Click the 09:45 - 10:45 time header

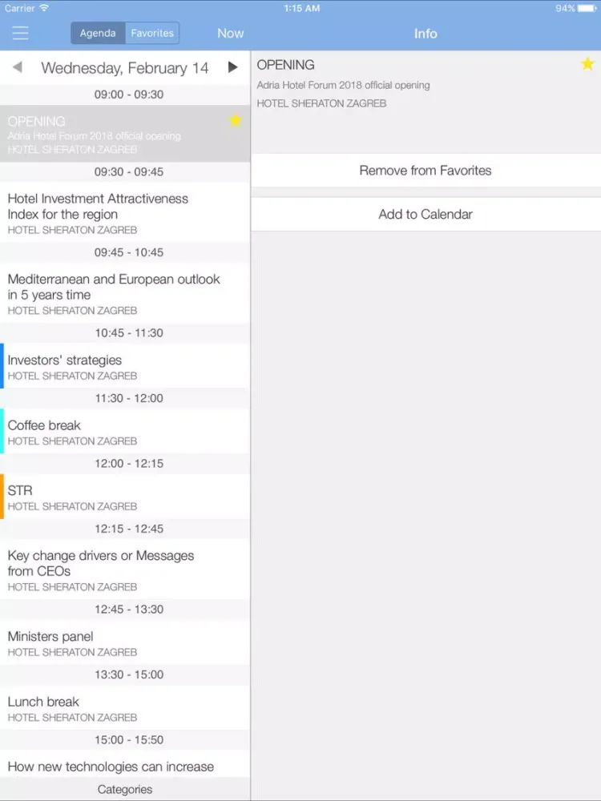click(129, 252)
